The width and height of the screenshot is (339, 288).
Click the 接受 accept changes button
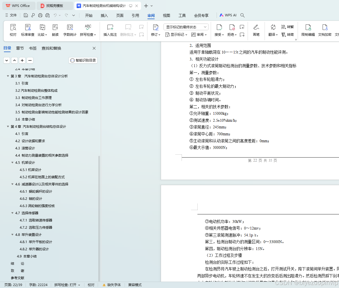(219, 30)
